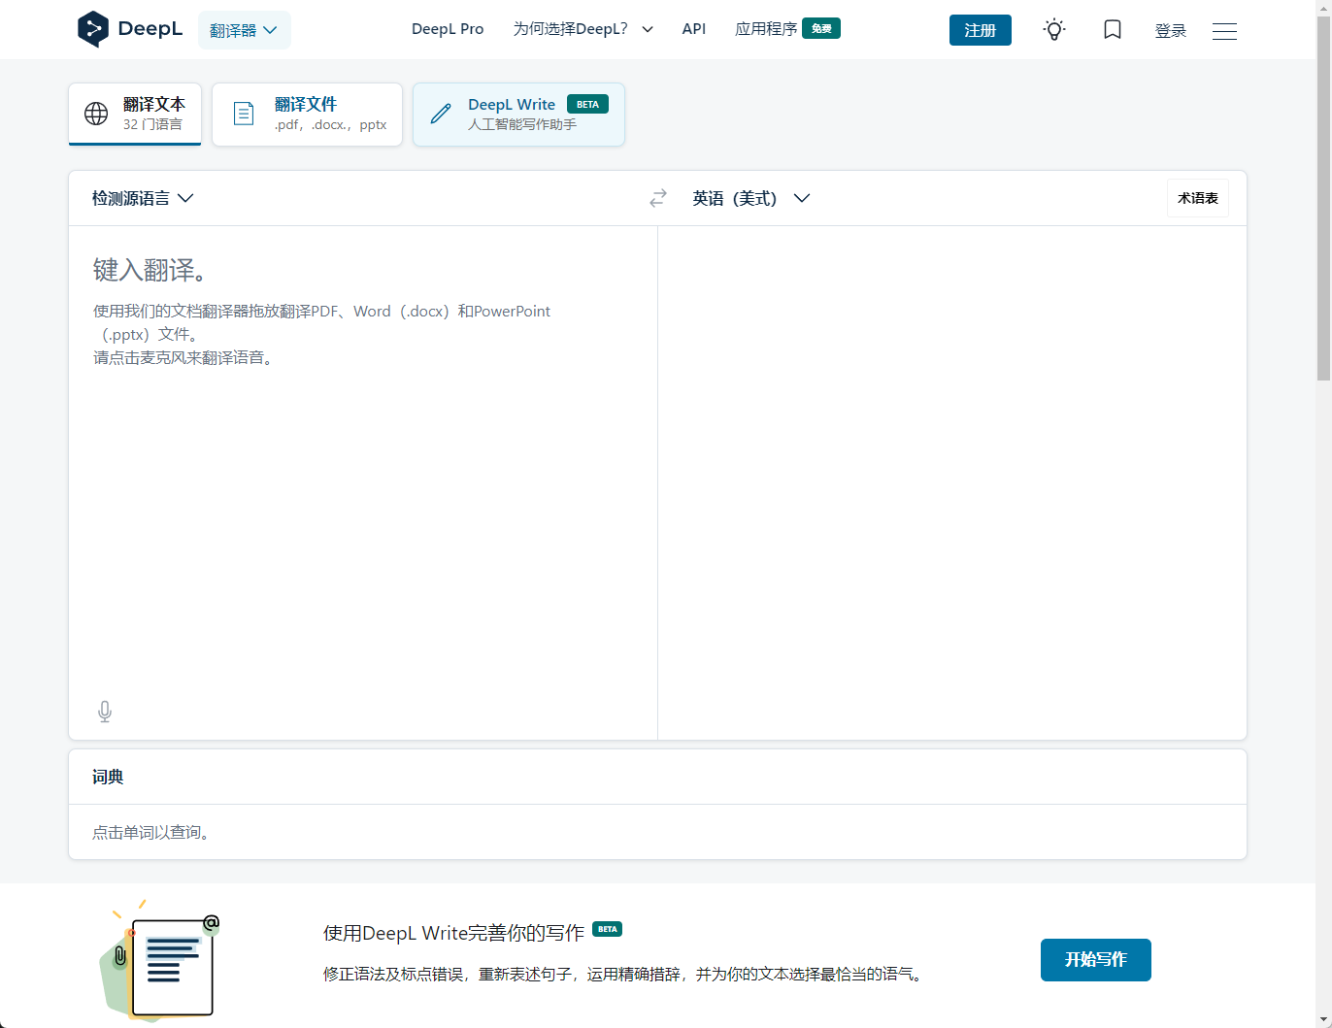The height and width of the screenshot is (1028, 1332).
Task: Click the pencil icon in DeepL Write
Action: coord(441,114)
